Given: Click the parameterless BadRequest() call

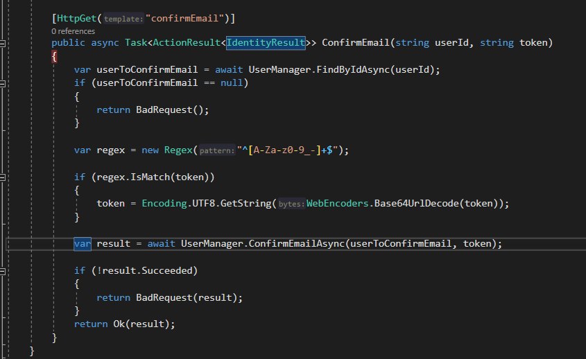Looking at the screenshot, I should point(169,110).
